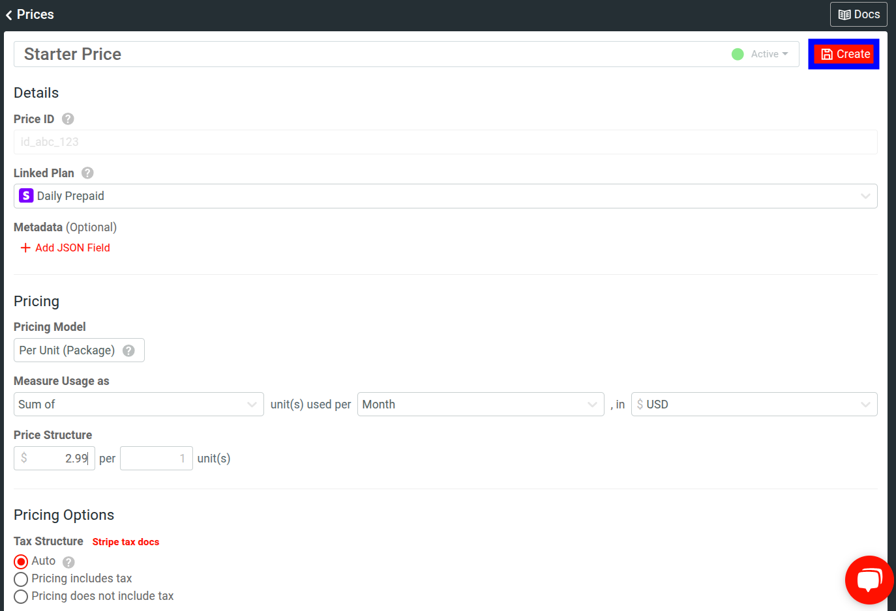
Task: Open the USD currency dropdown
Action: point(866,404)
